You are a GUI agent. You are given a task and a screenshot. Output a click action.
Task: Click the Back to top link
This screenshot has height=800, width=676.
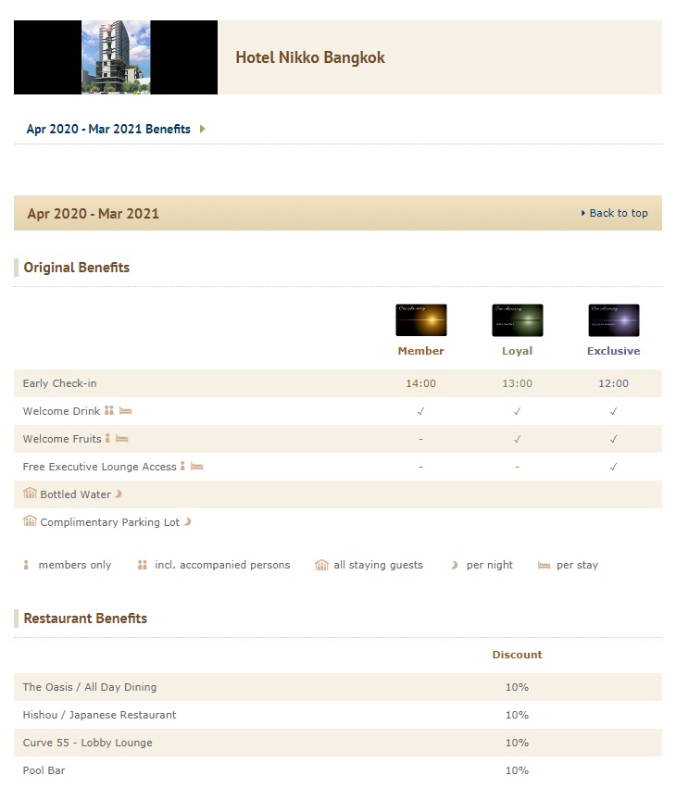point(618,213)
